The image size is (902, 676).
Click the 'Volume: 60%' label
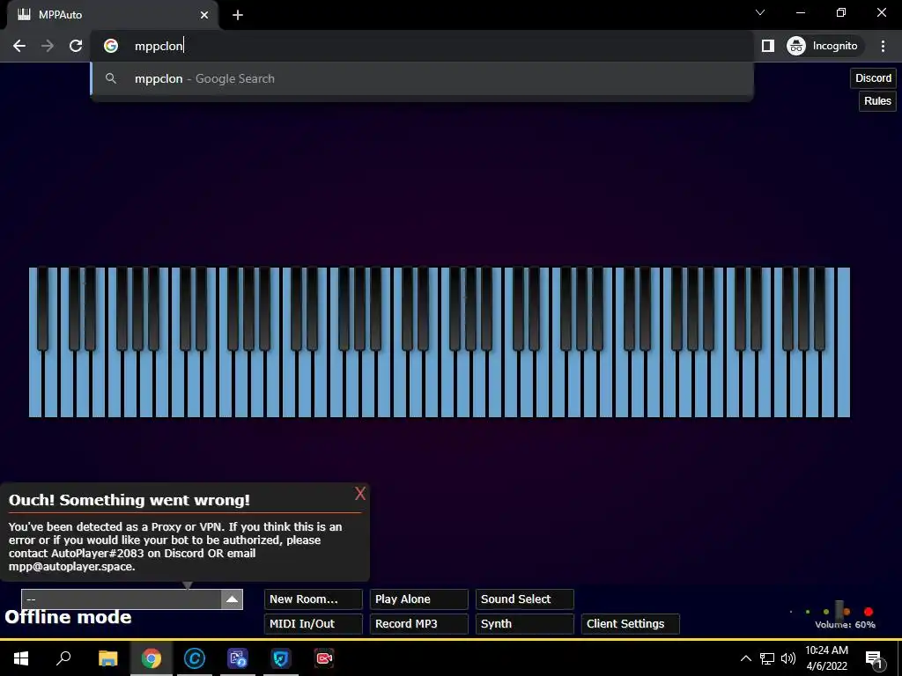coord(845,625)
